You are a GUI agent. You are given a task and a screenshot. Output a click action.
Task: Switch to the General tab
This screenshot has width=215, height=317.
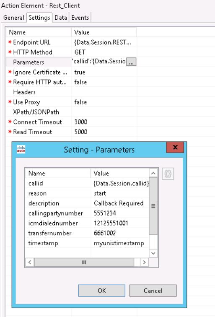point(14,18)
